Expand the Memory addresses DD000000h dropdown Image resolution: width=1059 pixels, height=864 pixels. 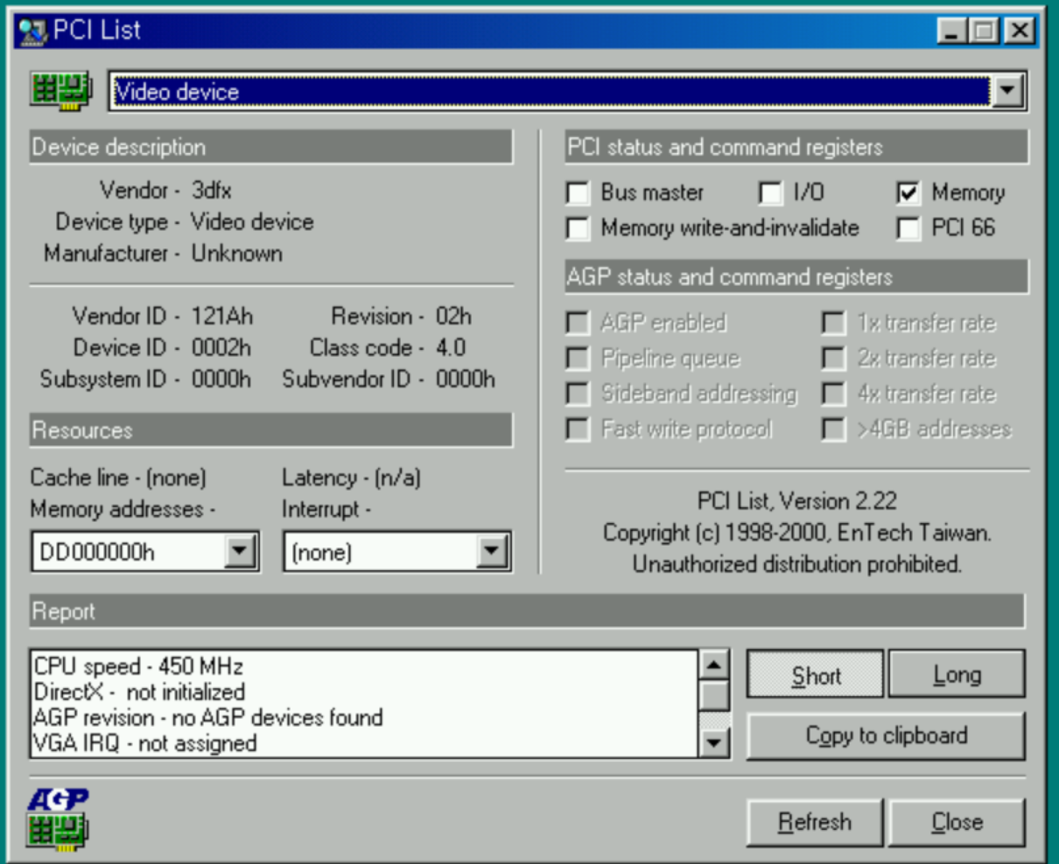(239, 552)
